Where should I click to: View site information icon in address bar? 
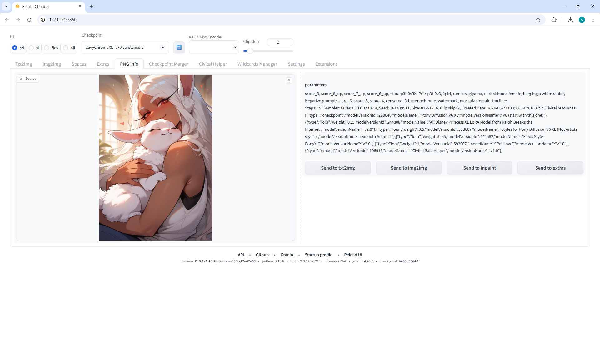[43, 20]
